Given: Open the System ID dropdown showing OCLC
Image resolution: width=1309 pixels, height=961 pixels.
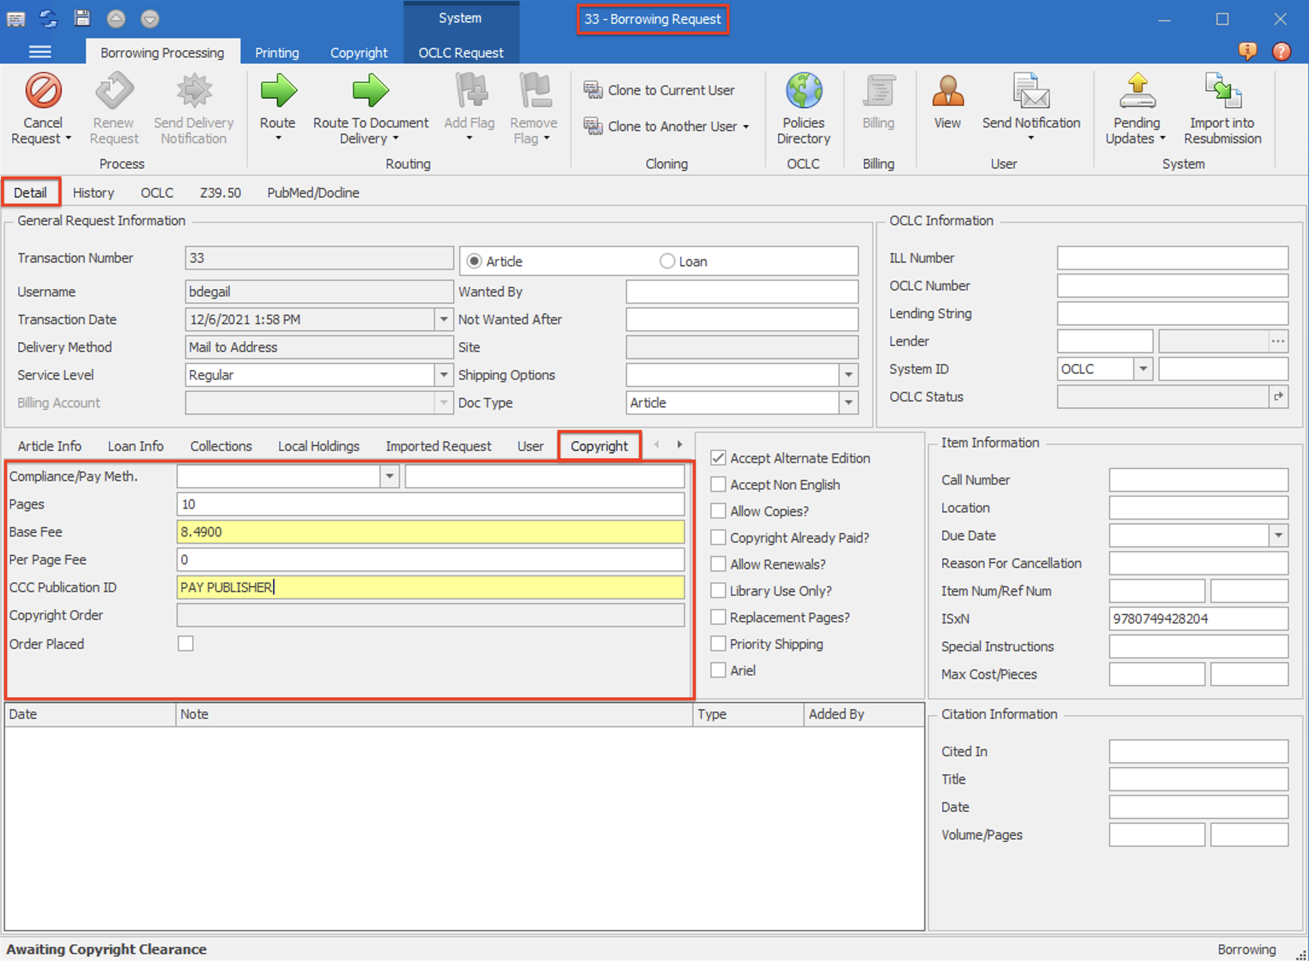Looking at the screenshot, I should click(x=1142, y=369).
